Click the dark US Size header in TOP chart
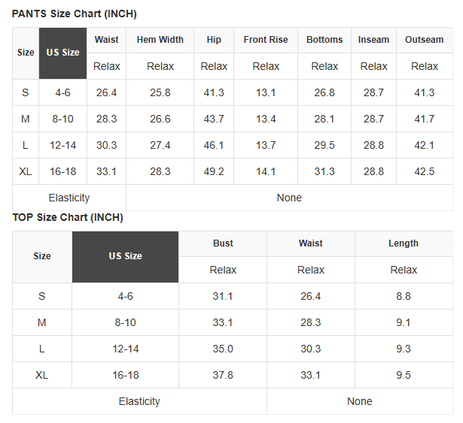Screen dimensions: 463x423 click(x=125, y=257)
